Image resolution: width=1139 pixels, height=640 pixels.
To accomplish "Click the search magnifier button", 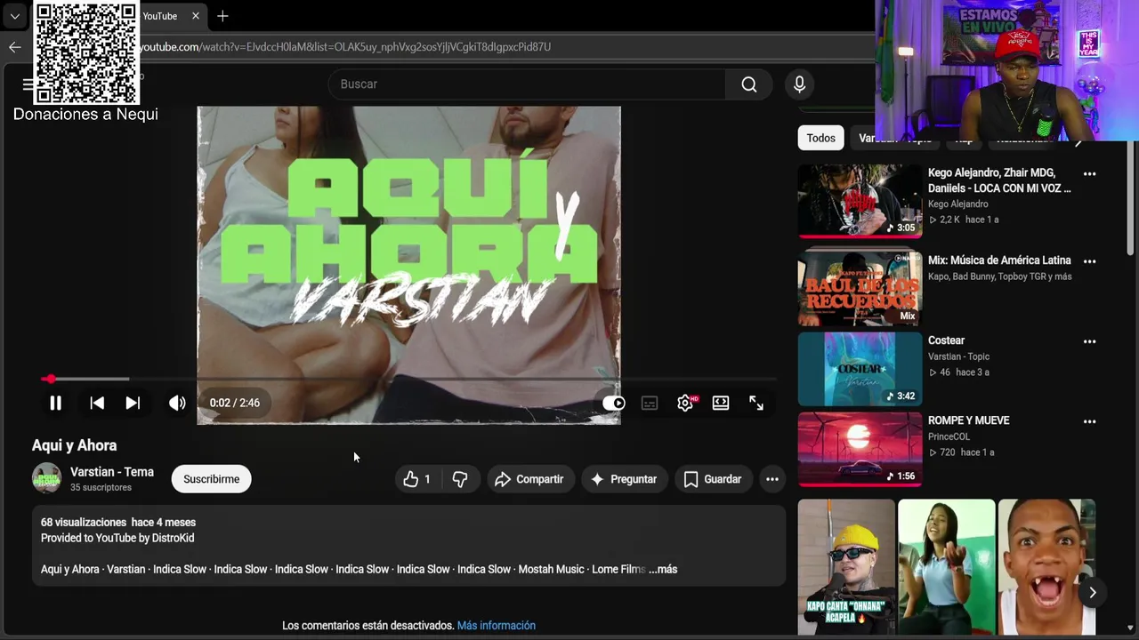I will (x=749, y=84).
